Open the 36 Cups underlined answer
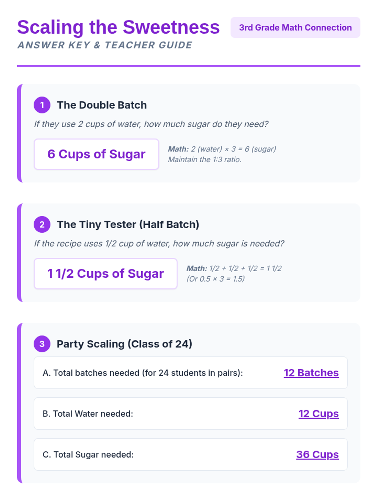 pos(318,455)
